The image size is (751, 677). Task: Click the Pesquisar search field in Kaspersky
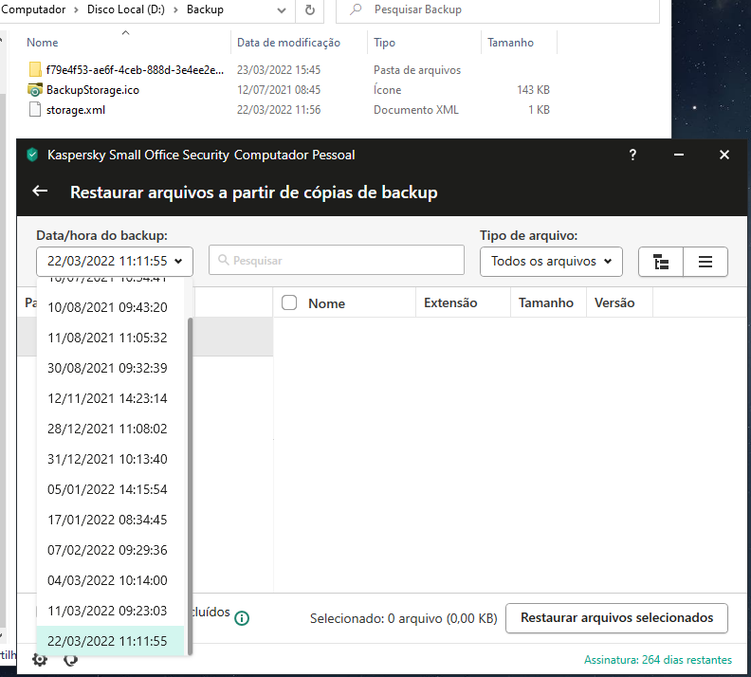(x=337, y=260)
